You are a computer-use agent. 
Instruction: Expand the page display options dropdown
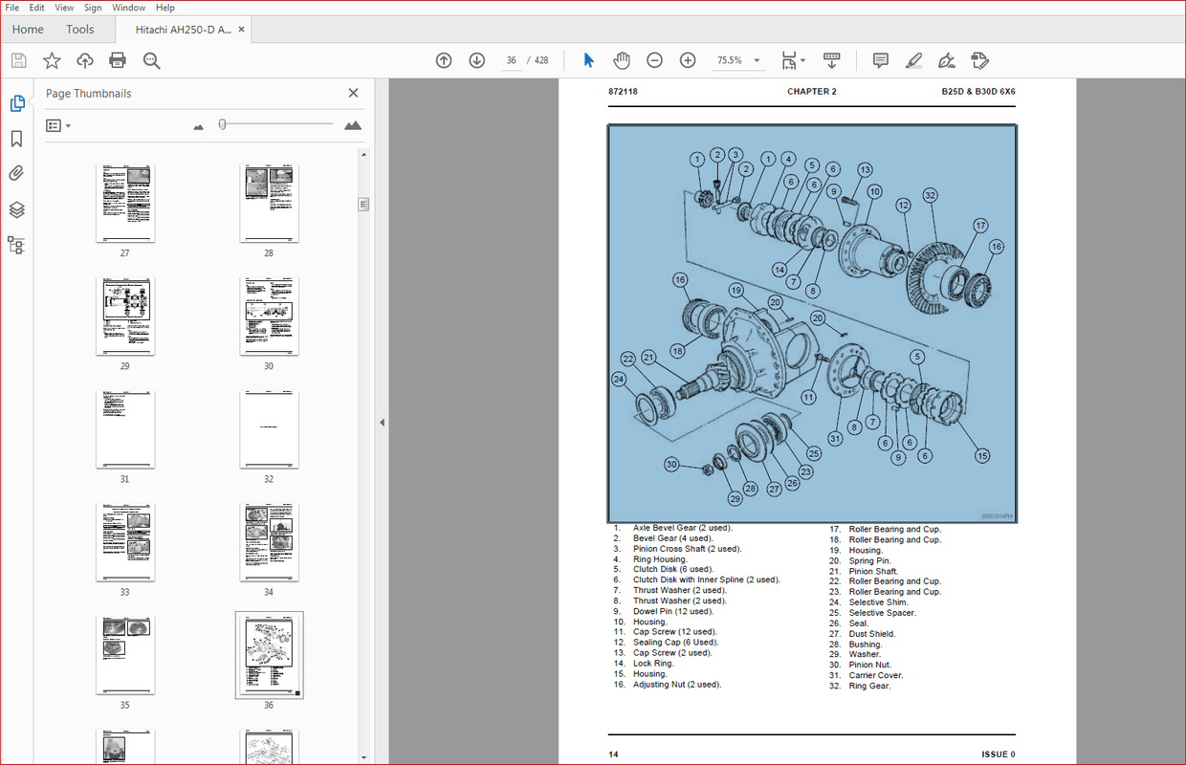[804, 59]
